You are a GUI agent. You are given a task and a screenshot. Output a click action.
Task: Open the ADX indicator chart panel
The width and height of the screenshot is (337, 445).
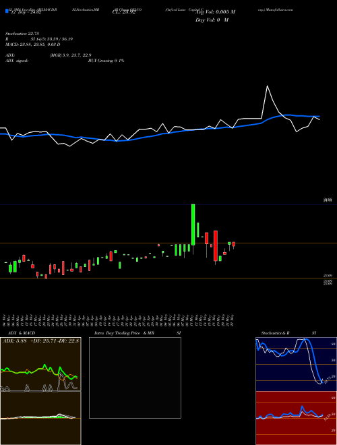point(40,364)
